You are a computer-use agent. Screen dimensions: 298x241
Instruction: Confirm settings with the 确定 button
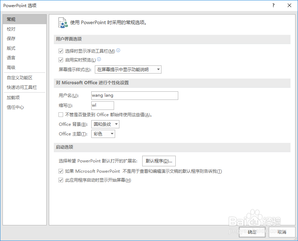(x=252, y=232)
